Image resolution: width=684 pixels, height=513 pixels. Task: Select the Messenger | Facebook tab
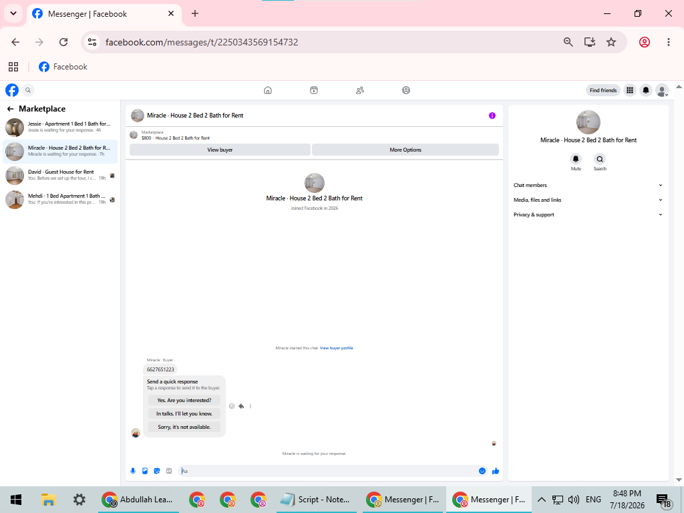click(x=104, y=14)
